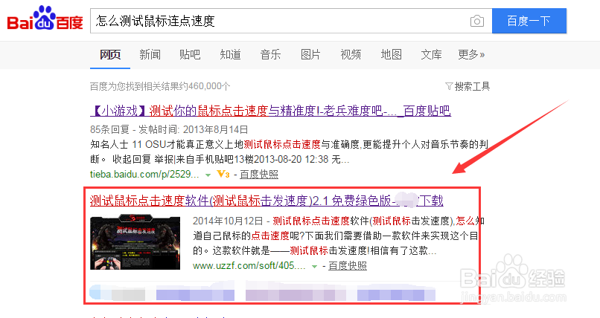Click the result count text 460,000个
This screenshot has width=600, height=318.
[x=209, y=86]
